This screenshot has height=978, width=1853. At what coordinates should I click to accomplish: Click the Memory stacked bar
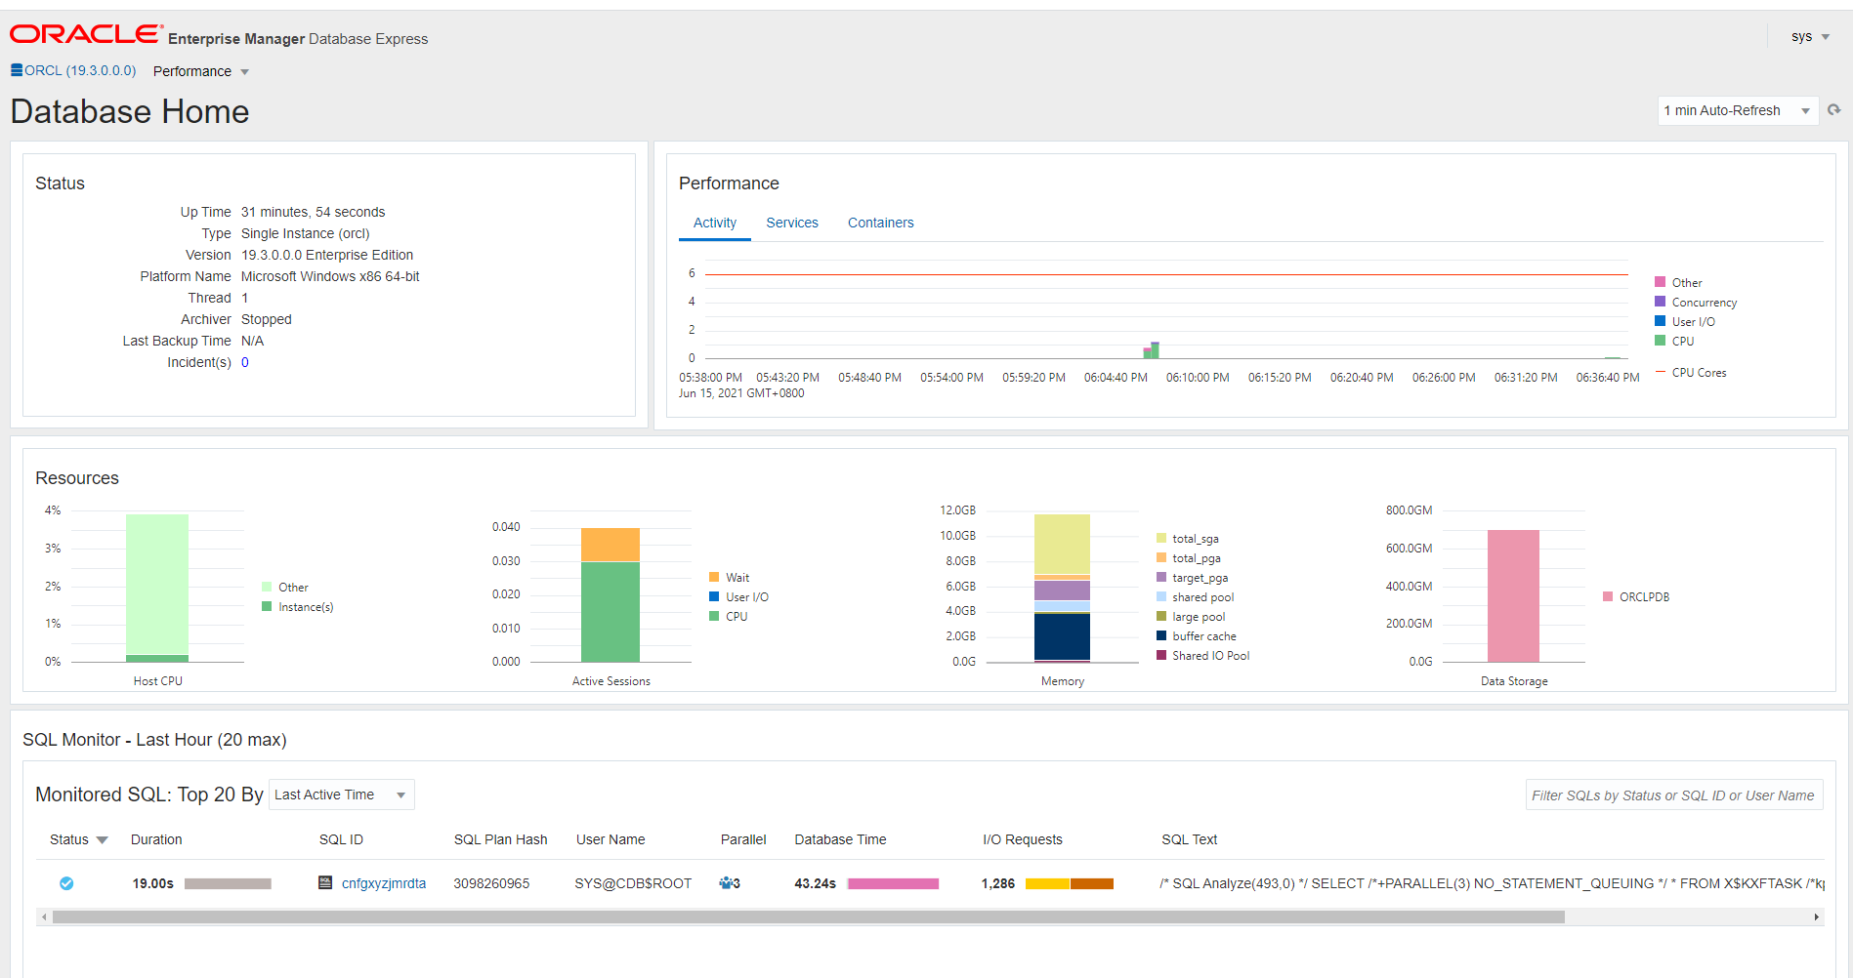coord(1062,588)
